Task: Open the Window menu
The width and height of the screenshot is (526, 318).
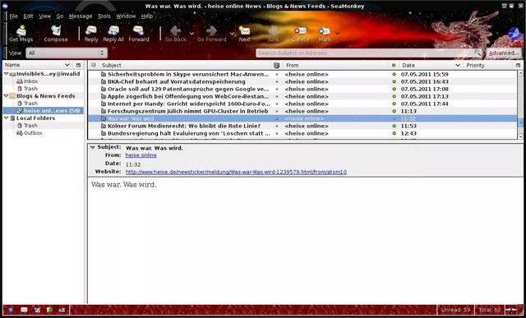Action: click(126, 16)
